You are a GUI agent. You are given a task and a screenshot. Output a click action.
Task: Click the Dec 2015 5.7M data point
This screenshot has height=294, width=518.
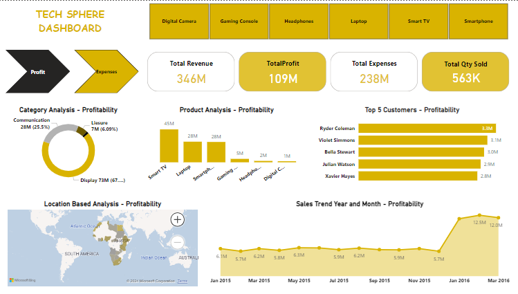coord(438,251)
